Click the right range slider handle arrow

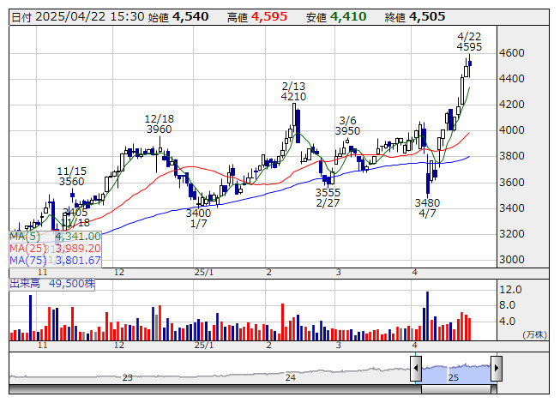coord(497,368)
